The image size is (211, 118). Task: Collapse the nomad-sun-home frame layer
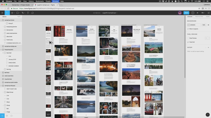(x=1, y=20)
